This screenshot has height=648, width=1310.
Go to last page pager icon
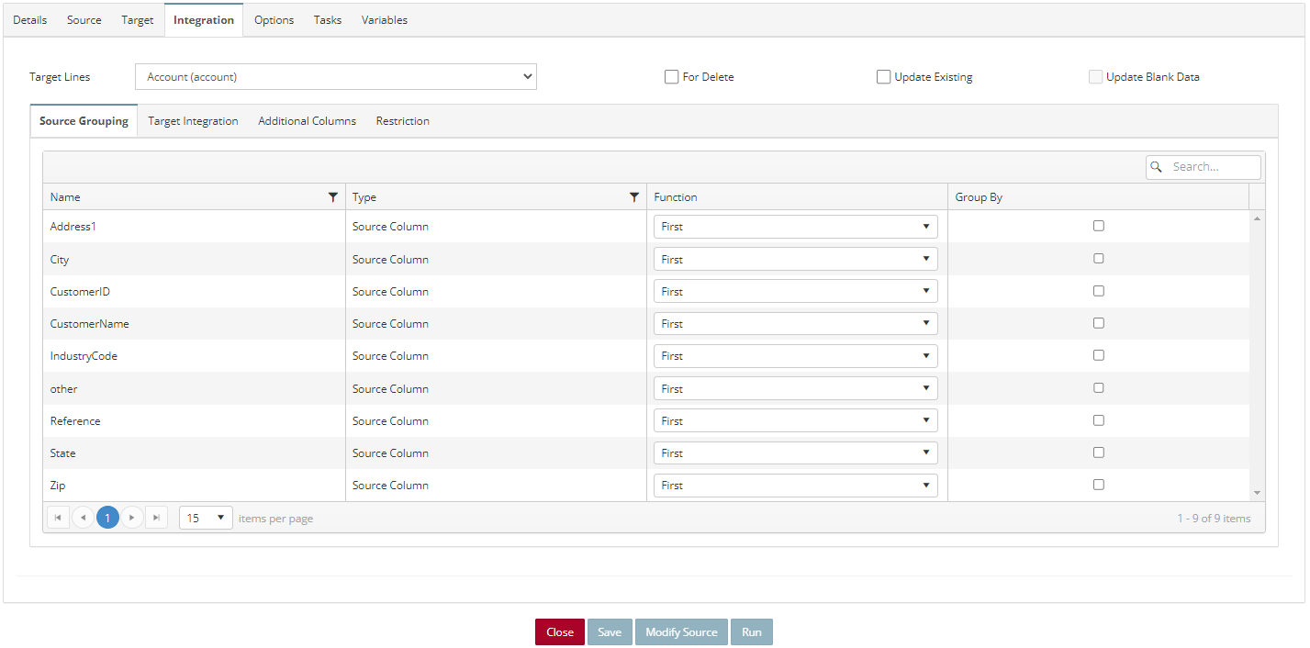point(157,518)
